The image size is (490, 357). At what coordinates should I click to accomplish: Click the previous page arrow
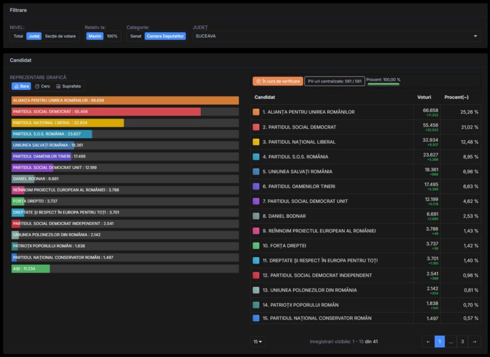[x=428, y=342]
